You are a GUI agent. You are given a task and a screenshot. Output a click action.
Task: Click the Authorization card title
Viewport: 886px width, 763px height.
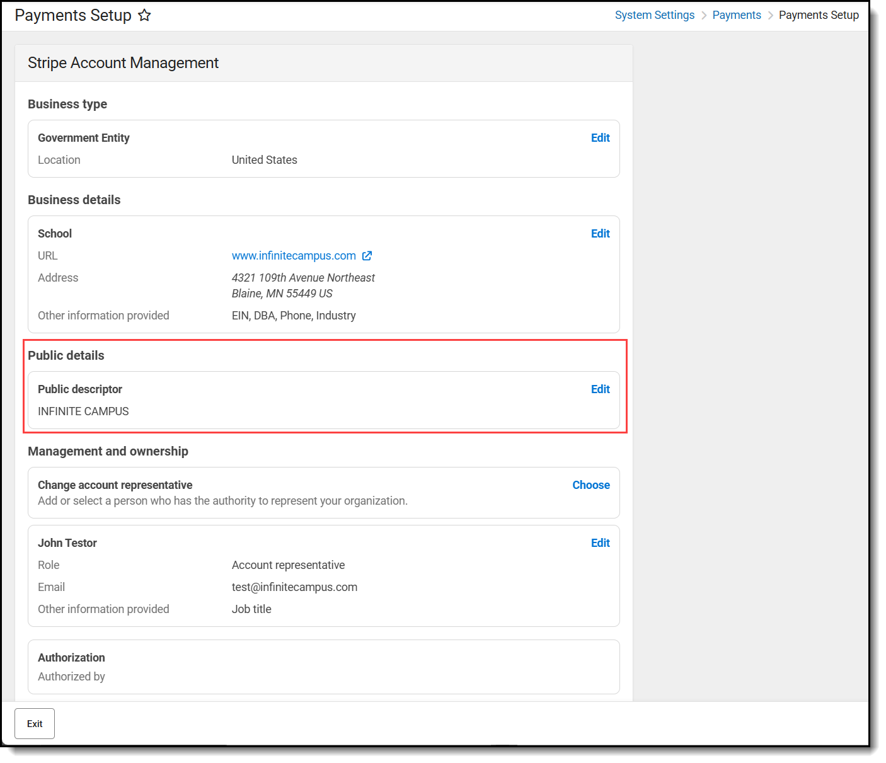click(71, 658)
